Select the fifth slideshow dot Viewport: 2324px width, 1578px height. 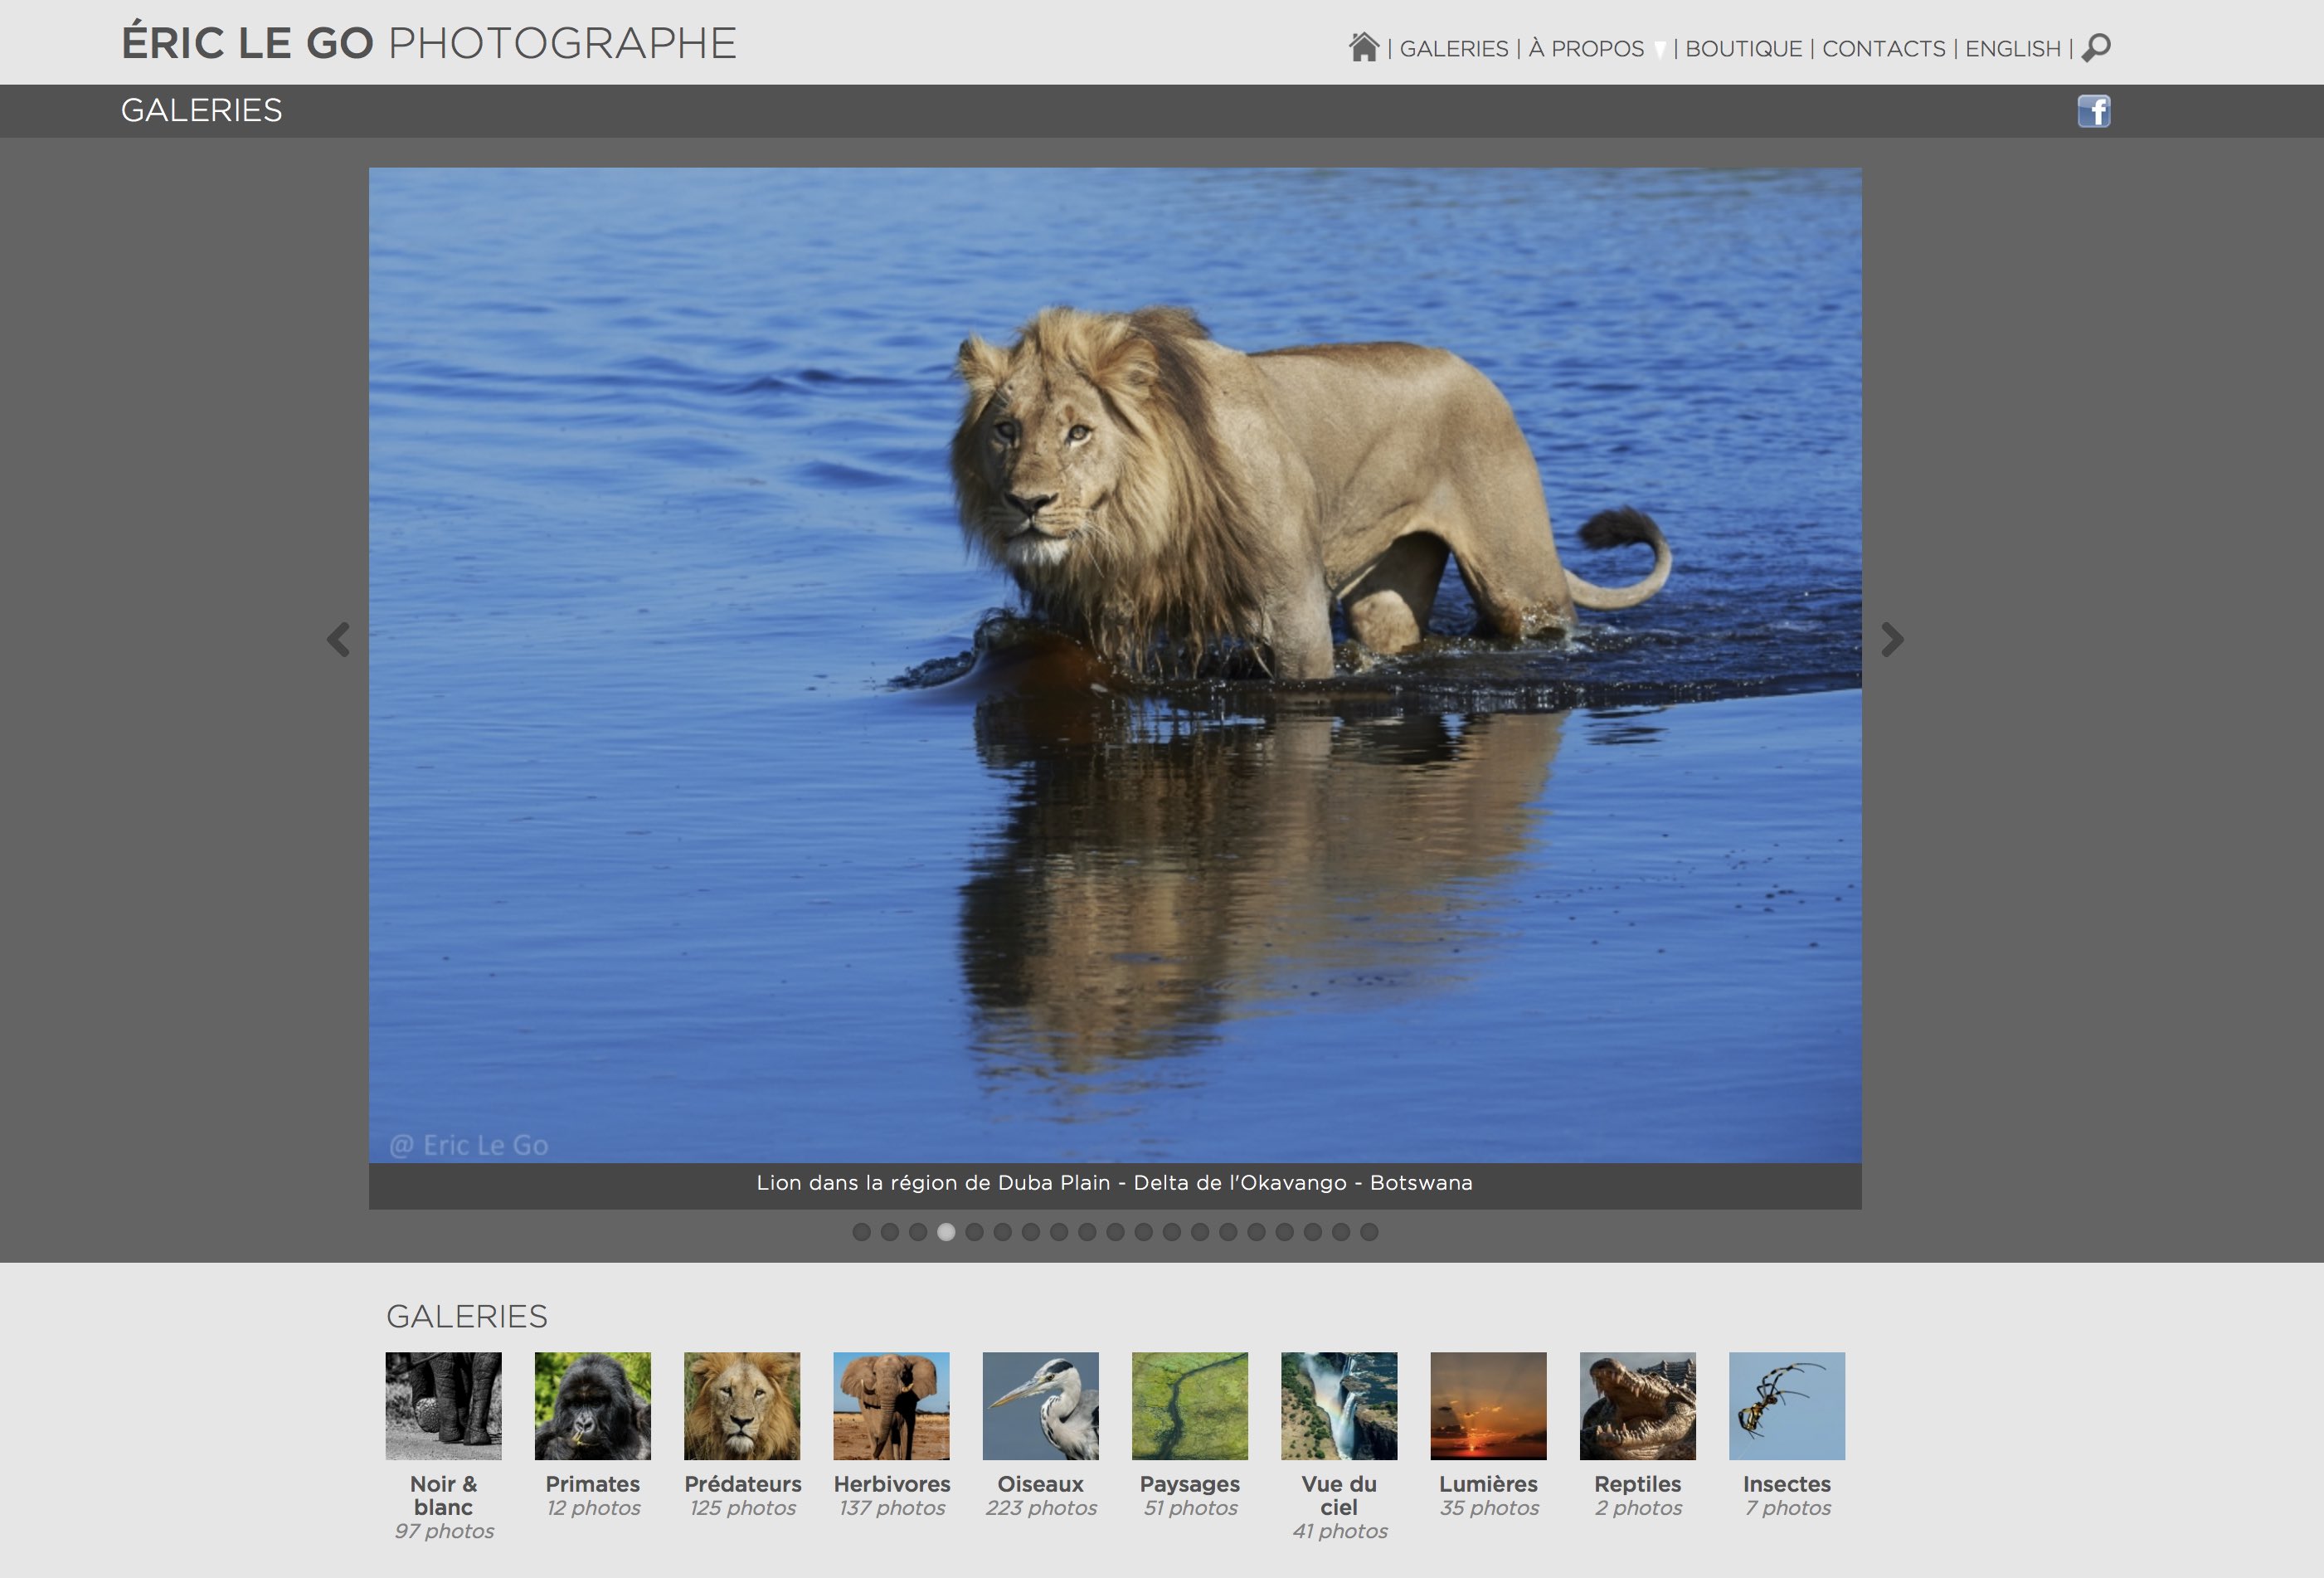click(974, 1232)
